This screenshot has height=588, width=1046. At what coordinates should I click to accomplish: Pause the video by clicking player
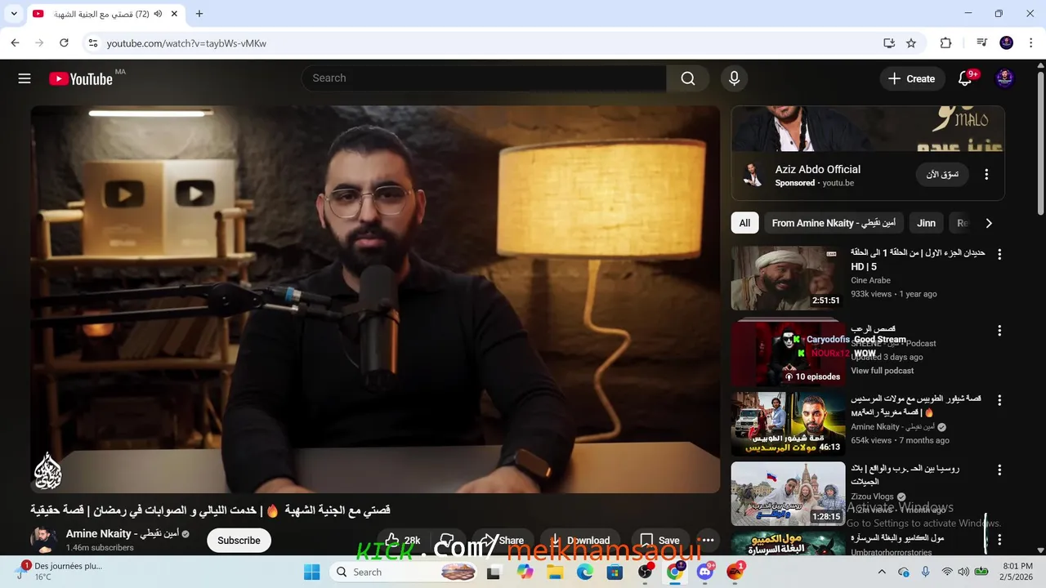[x=375, y=299]
